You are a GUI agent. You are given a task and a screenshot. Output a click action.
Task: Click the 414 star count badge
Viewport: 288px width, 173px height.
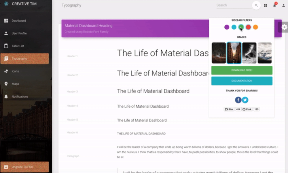[238, 109]
